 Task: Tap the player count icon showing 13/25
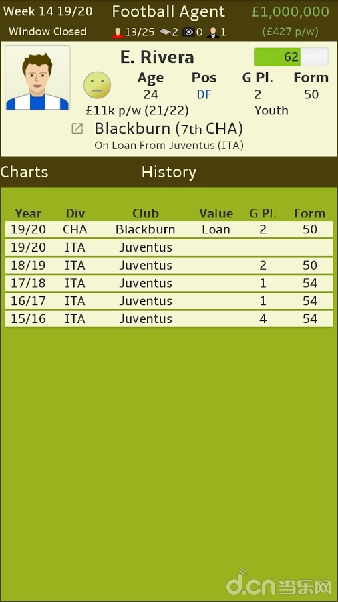(118, 32)
